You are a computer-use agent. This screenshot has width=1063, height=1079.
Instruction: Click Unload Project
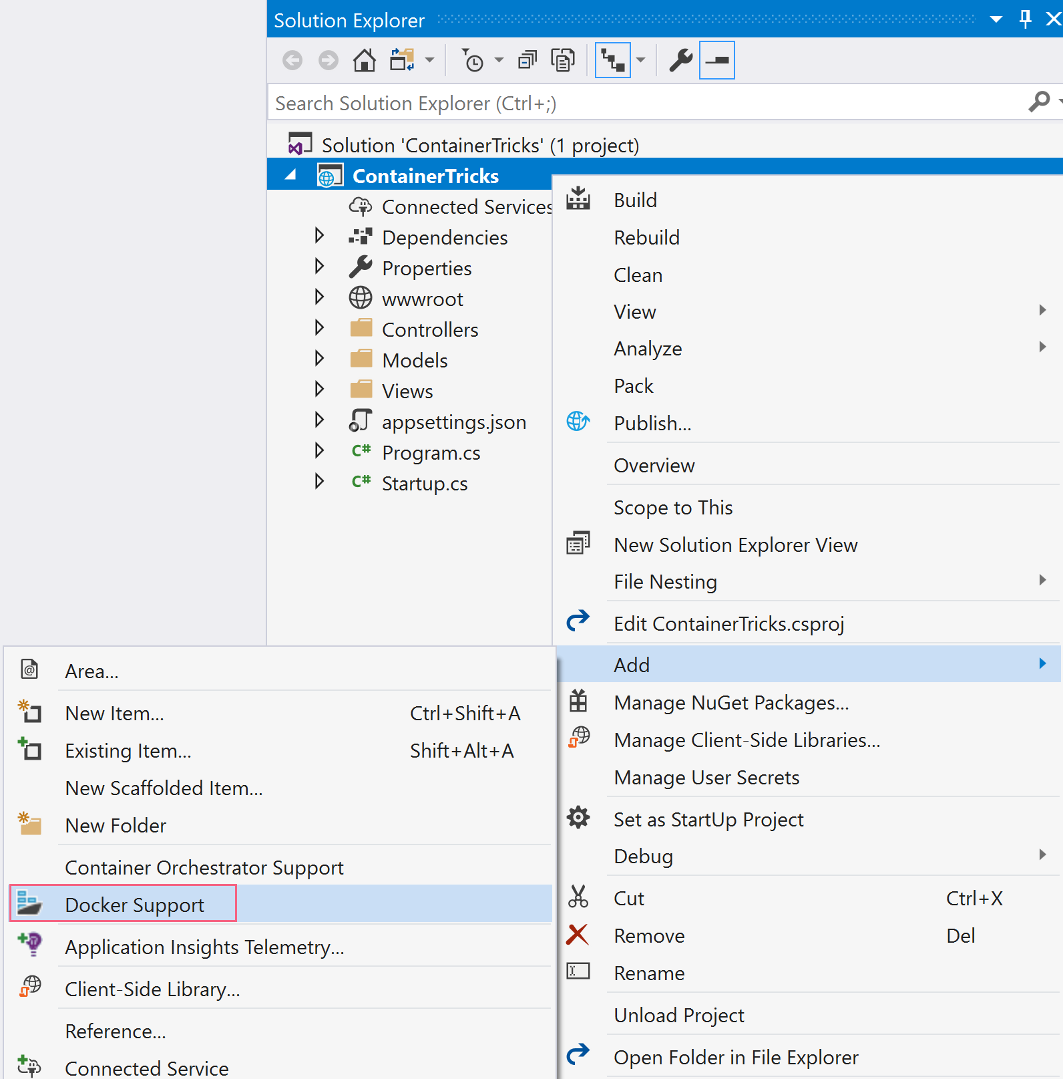click(x=807, y=1015)
